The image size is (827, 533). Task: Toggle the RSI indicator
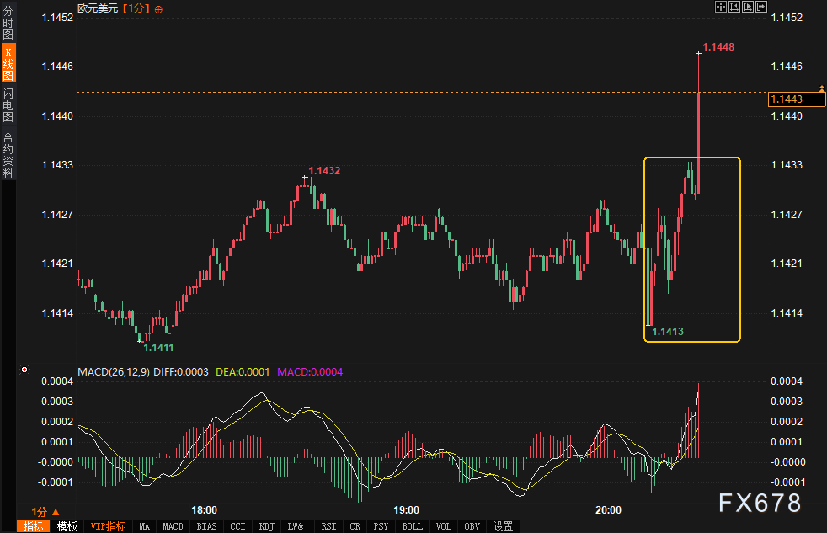pyautogui.click(x=328, y=526)
